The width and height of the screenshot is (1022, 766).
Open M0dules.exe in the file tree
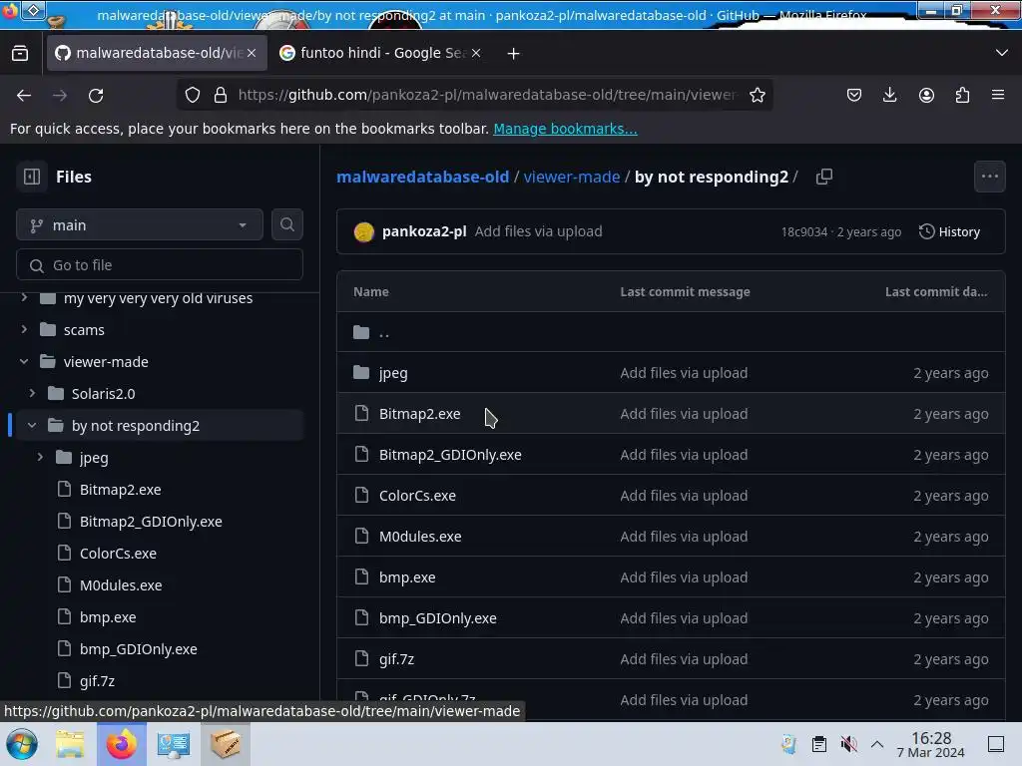tap(121, 584)
